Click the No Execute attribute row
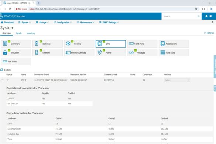This screenshot has width=216, height=144. coord(49,104)
